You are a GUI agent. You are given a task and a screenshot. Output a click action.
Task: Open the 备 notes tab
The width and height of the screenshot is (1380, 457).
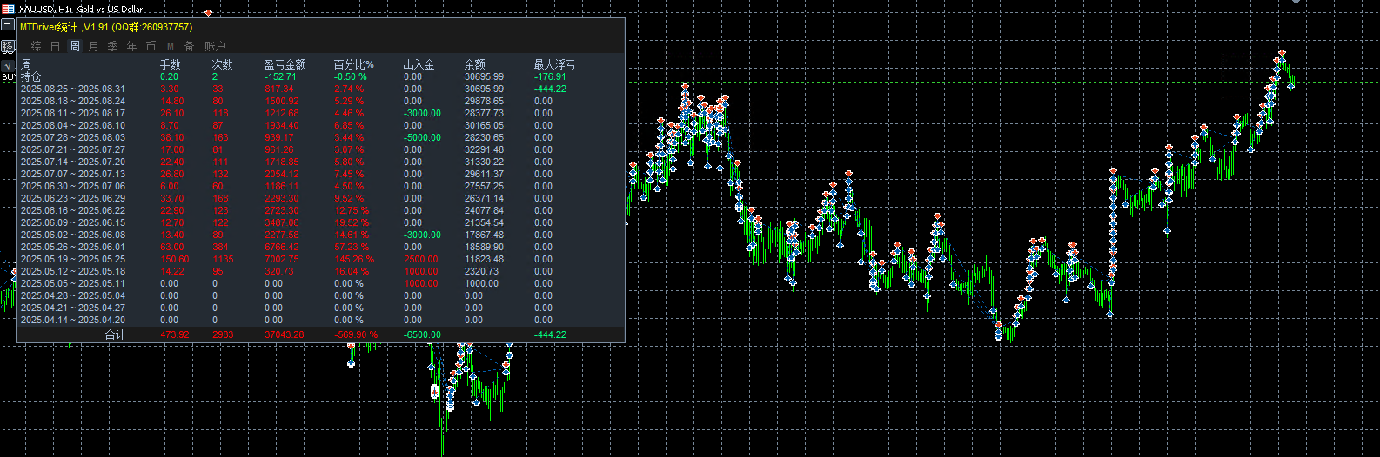coord(190,46)
